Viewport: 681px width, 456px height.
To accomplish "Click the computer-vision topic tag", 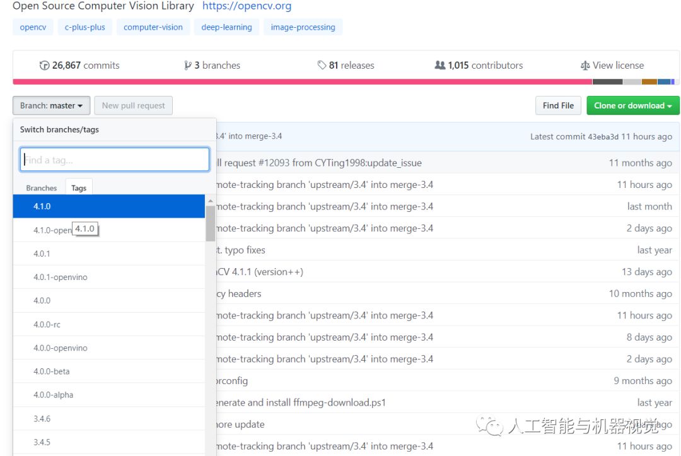I will coord(153,27).
